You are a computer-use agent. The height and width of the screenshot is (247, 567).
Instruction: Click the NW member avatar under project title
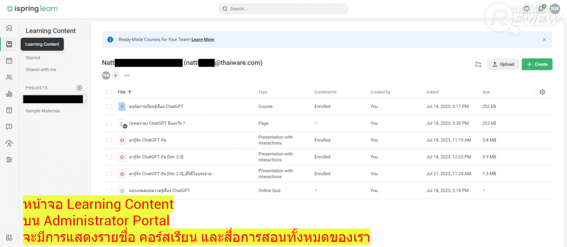pyautogui.click(x=106, y=75)
